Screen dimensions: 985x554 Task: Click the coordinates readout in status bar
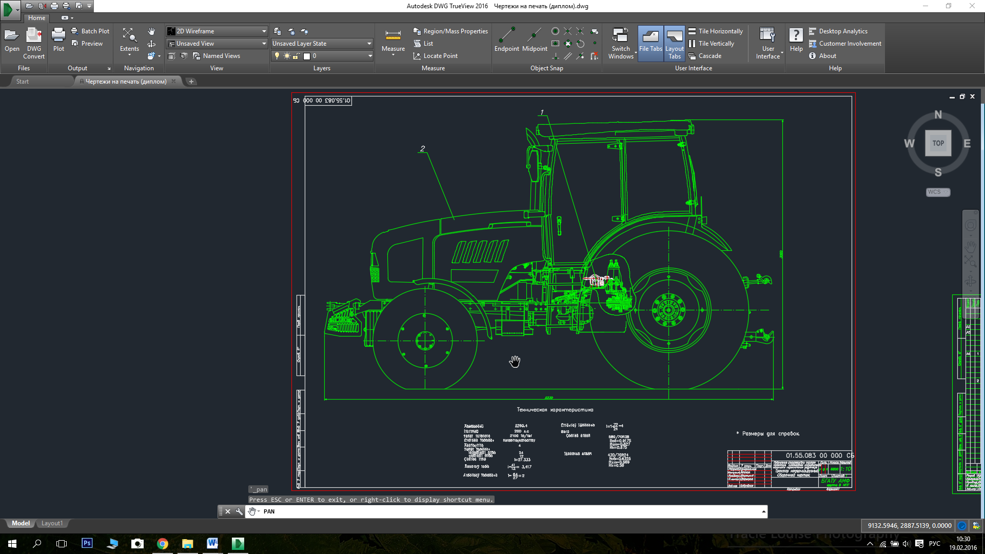[x=909, y=525]
